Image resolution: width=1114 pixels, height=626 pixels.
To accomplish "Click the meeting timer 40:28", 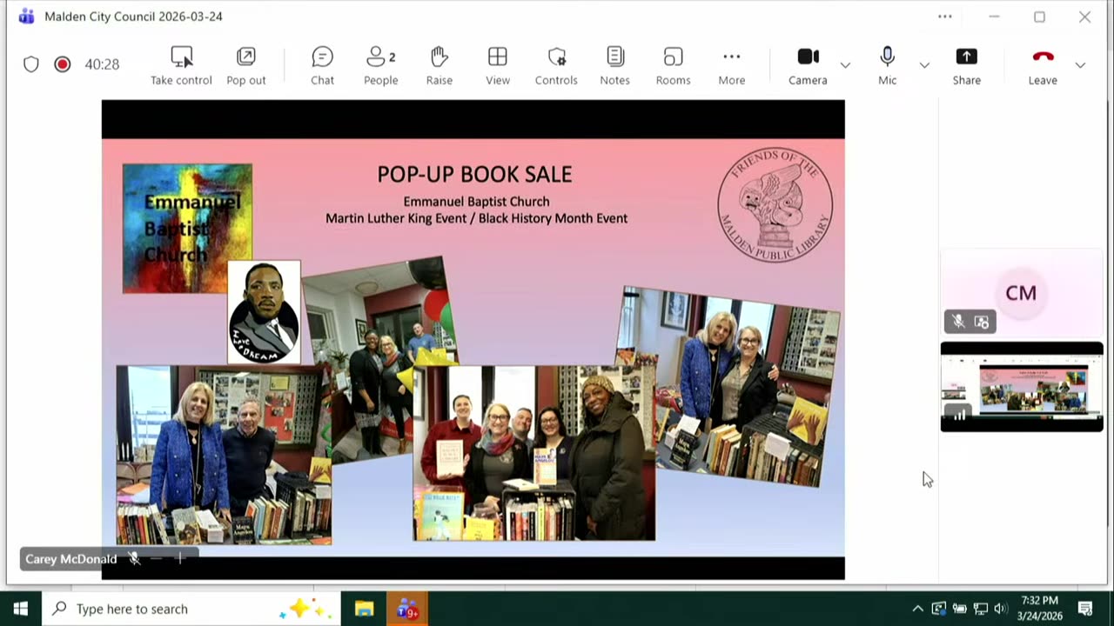I will tap(102, 64).
